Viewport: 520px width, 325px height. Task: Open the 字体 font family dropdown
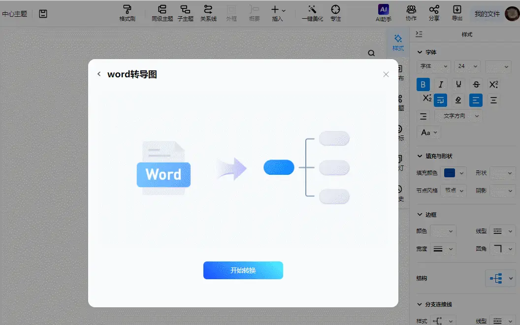[x=434, y=66]
